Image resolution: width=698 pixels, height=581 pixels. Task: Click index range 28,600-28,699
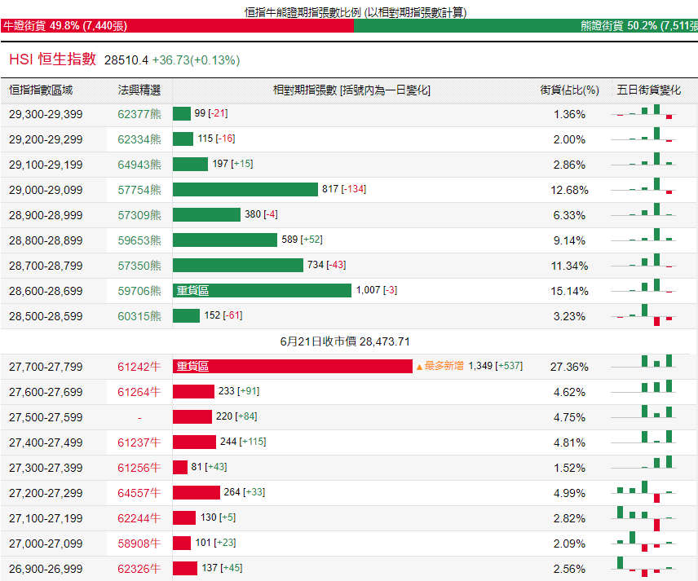(x=46, y=291)
